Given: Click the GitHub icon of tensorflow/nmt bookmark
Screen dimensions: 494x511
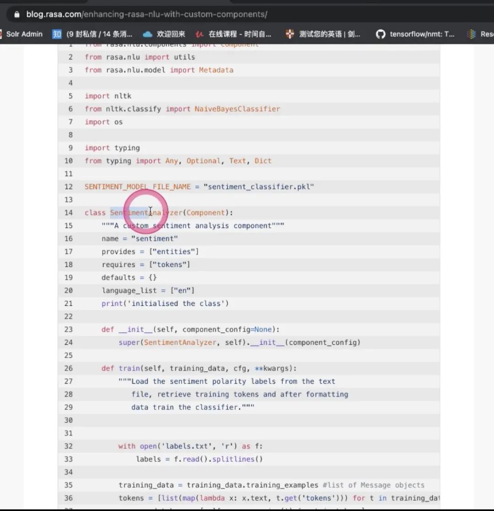Looking at the screenshot, I should click(381, 34).
